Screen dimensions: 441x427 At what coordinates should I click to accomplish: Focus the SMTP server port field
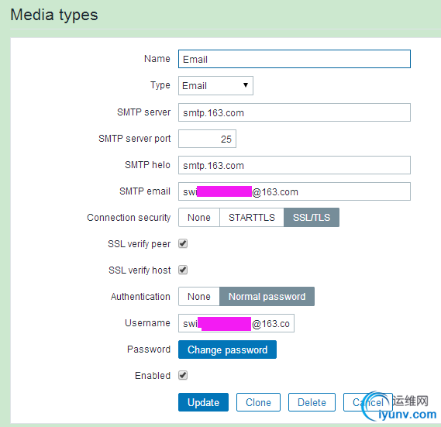click(207, 139)
